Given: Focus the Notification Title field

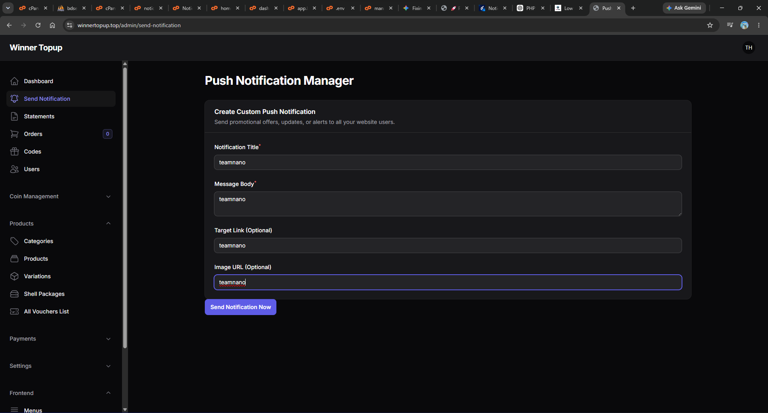Looking at the screenshot, I should [x=448, y=162].
